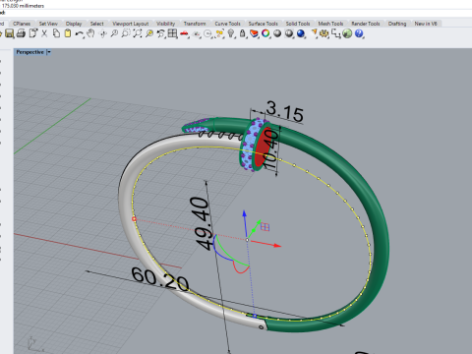The height and width of the screenshot is (354, 472).
Task: Switch to the Transform tab
Action: pyautogui.click(x=195, y=24)
